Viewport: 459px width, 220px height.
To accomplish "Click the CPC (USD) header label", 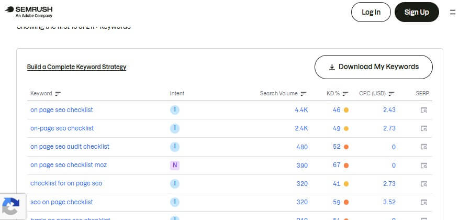I will (x=372, y=93).
